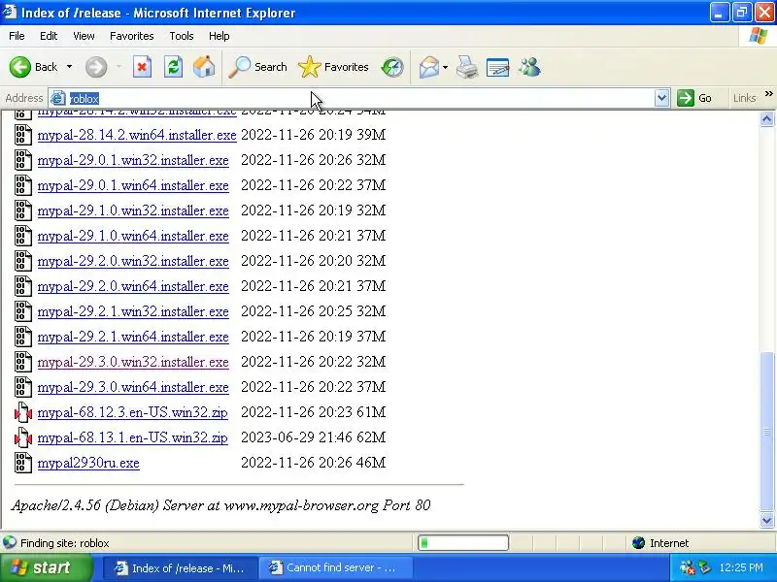Click the 12:25 PM system clock
Screen dimensions: 777x582
coord(741,567)
